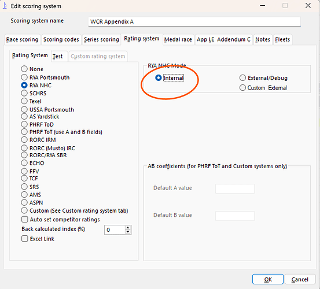The height and width of the screenshot is (289, 320).
Task: Switch to the Notes tab
Action: click(263, 39)
